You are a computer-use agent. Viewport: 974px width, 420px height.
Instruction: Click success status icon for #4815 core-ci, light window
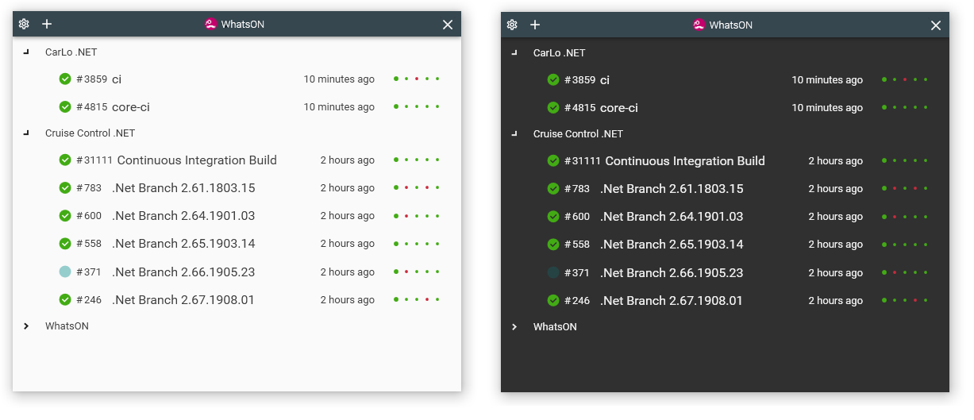click(65, 106)
